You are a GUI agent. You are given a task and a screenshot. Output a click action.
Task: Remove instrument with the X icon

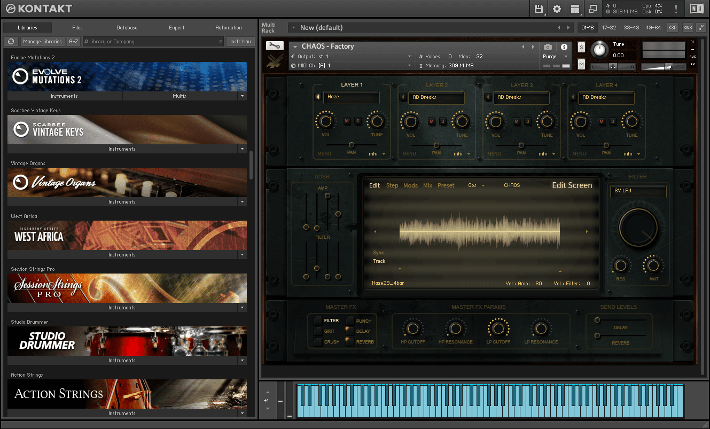pos(692,42)
